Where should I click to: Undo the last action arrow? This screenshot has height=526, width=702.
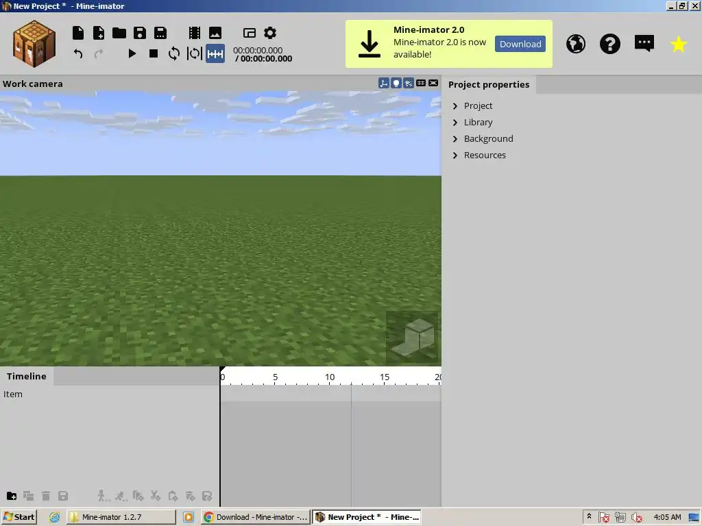pyautogui.click(x=78, y=53)
